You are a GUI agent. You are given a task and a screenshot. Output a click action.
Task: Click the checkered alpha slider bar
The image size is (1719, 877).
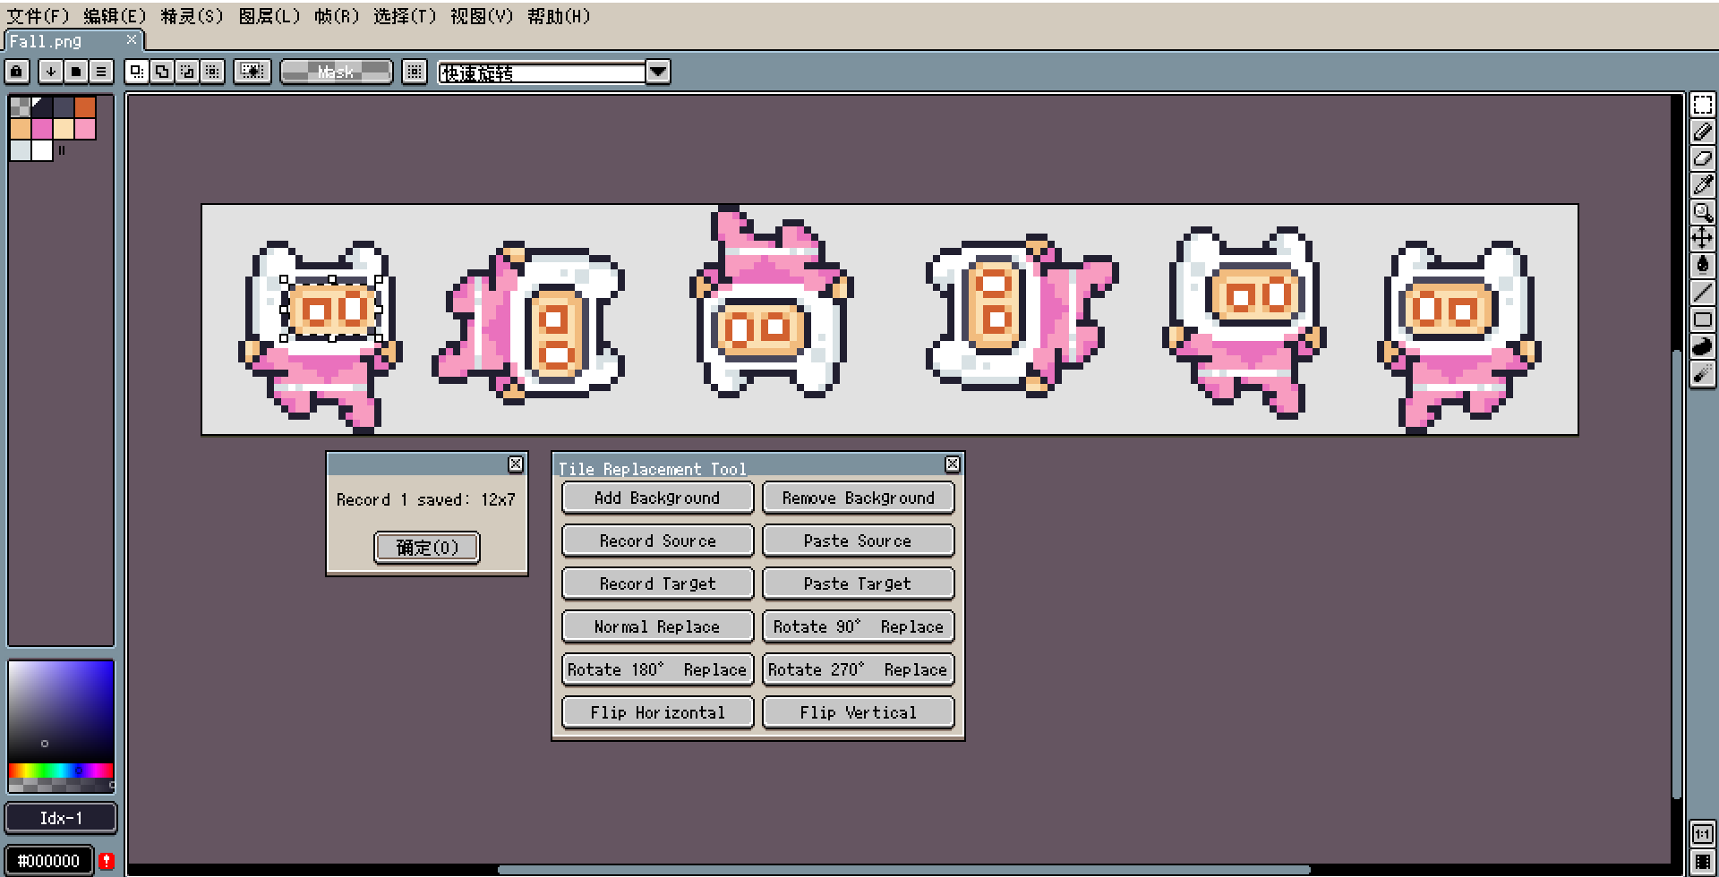click(61, 785)
